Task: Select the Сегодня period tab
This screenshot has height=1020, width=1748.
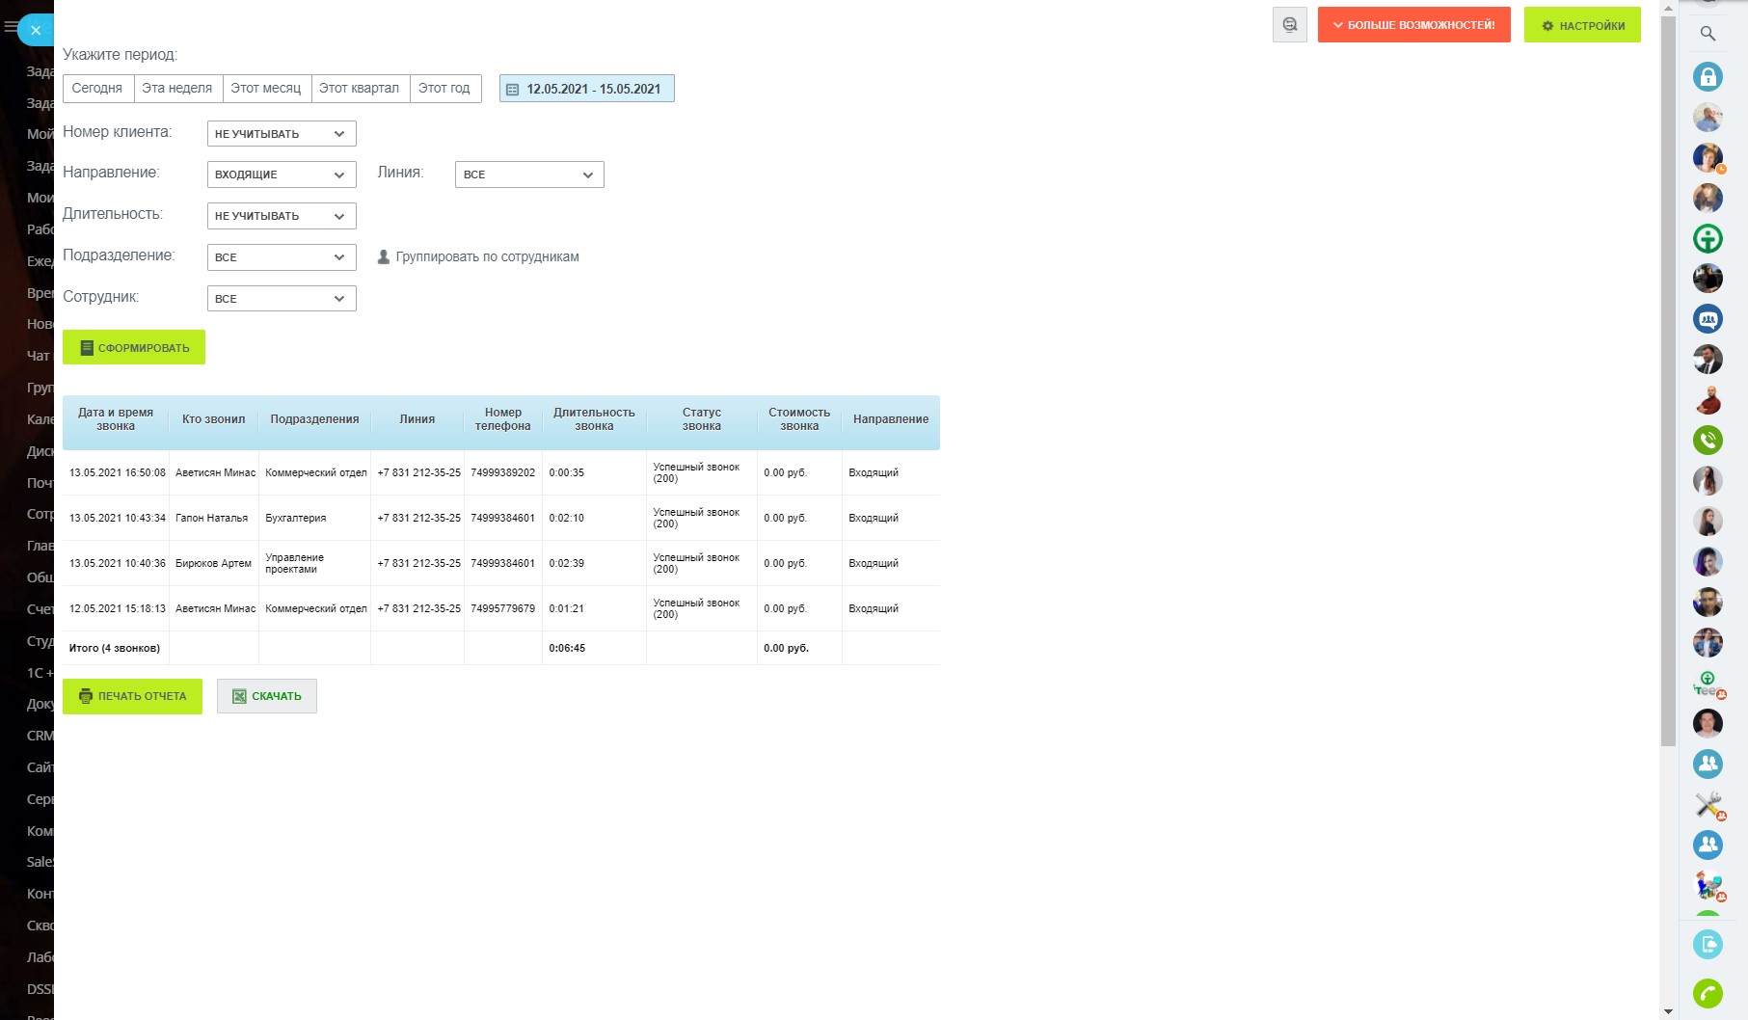Action: pos(97,89)
